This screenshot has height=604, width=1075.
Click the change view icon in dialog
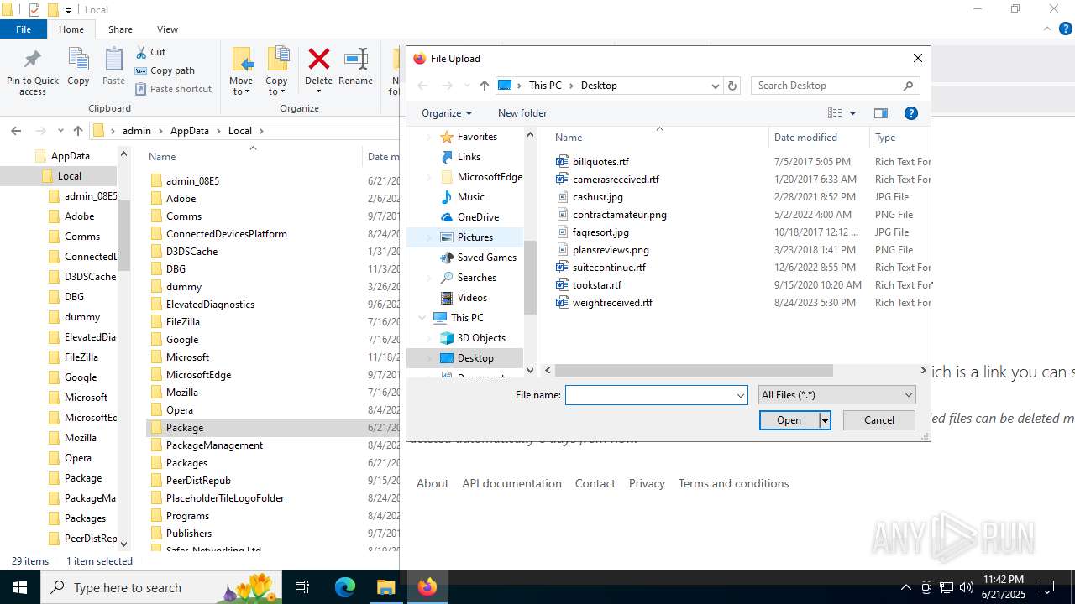834,113
